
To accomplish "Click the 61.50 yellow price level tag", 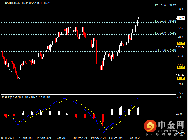I will click(x=181, y=79).
